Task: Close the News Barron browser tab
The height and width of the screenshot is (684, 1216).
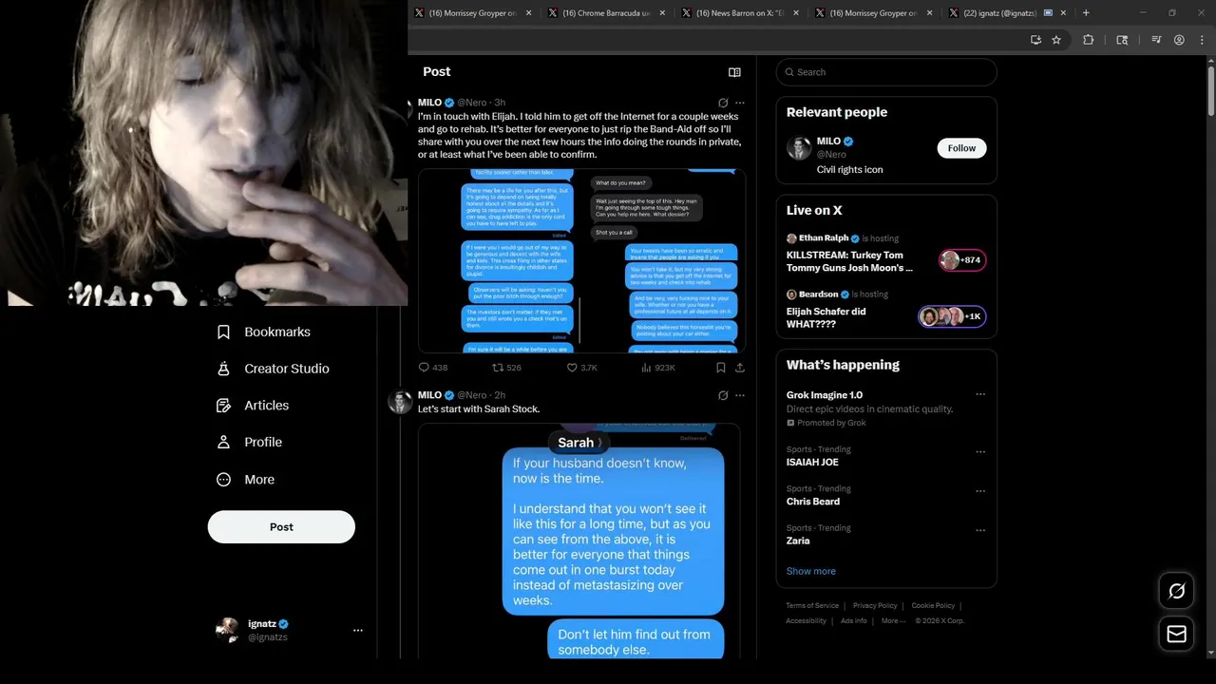Action: (x=796, y=13)
